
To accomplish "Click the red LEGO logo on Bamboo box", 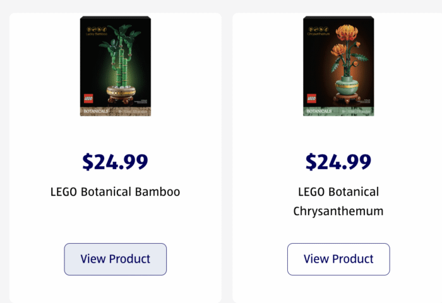I will pyautogui.click(x=88, y=98).
